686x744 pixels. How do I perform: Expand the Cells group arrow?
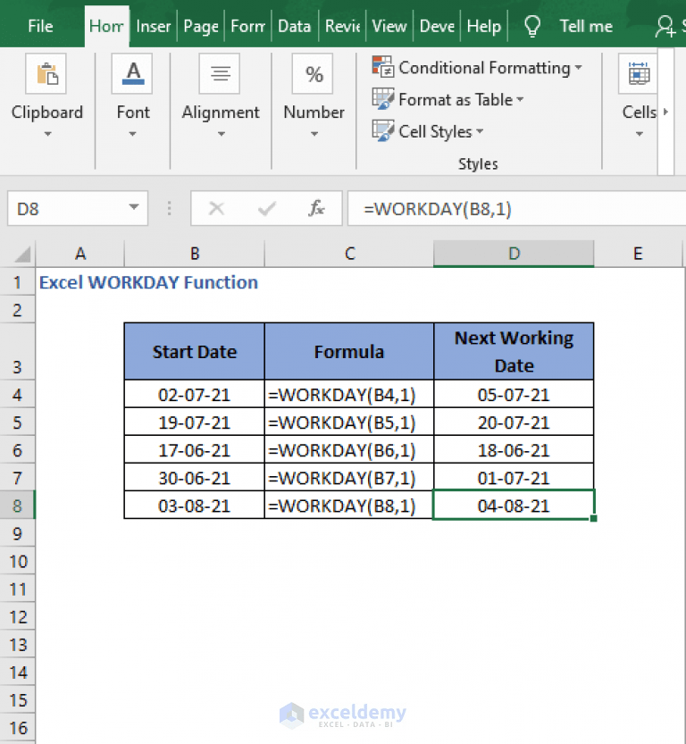coord(639,134)
